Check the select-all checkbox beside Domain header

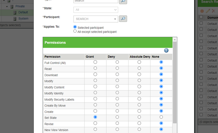coord(201,17)
